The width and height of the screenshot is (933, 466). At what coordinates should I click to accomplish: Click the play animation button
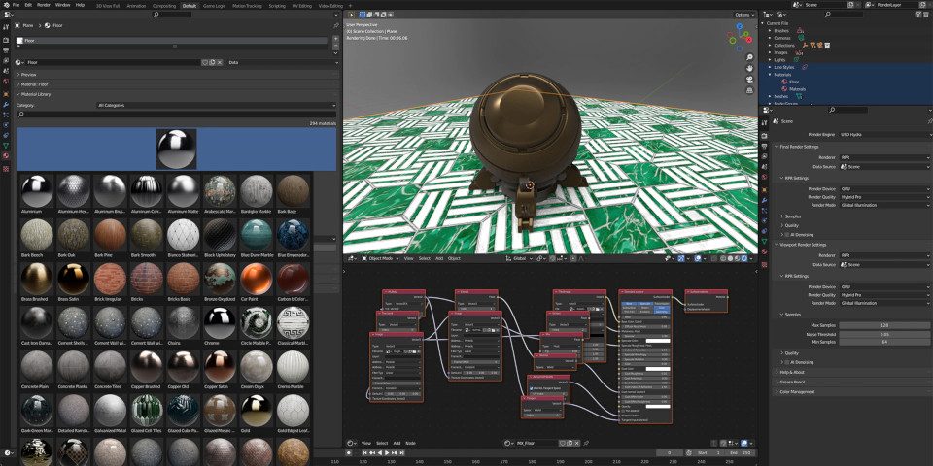[x=388, y=453]
